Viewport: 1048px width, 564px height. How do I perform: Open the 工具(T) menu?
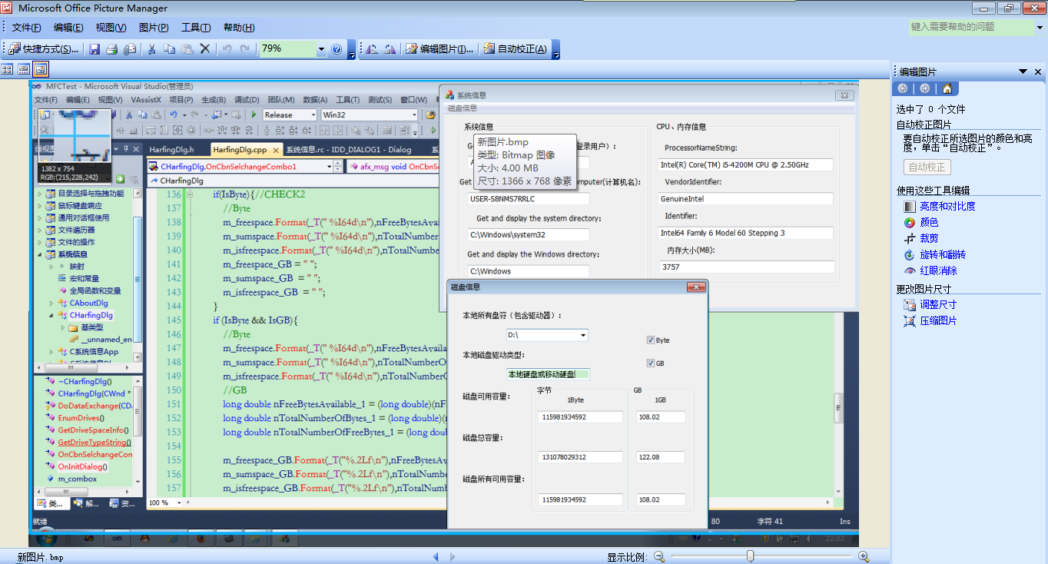pyautogui.click(x=196, y=28)
